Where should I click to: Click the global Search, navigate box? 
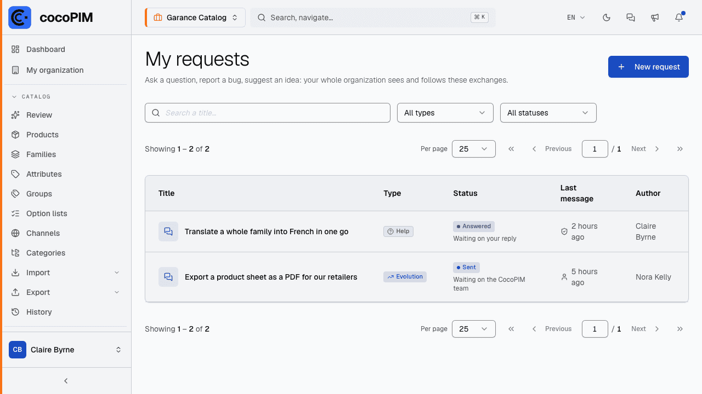(x=373, y=18)
